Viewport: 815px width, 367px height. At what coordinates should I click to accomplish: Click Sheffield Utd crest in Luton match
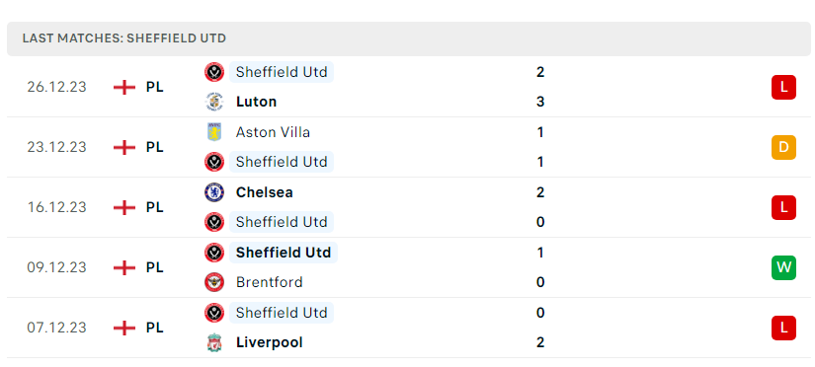click(214, 72)
